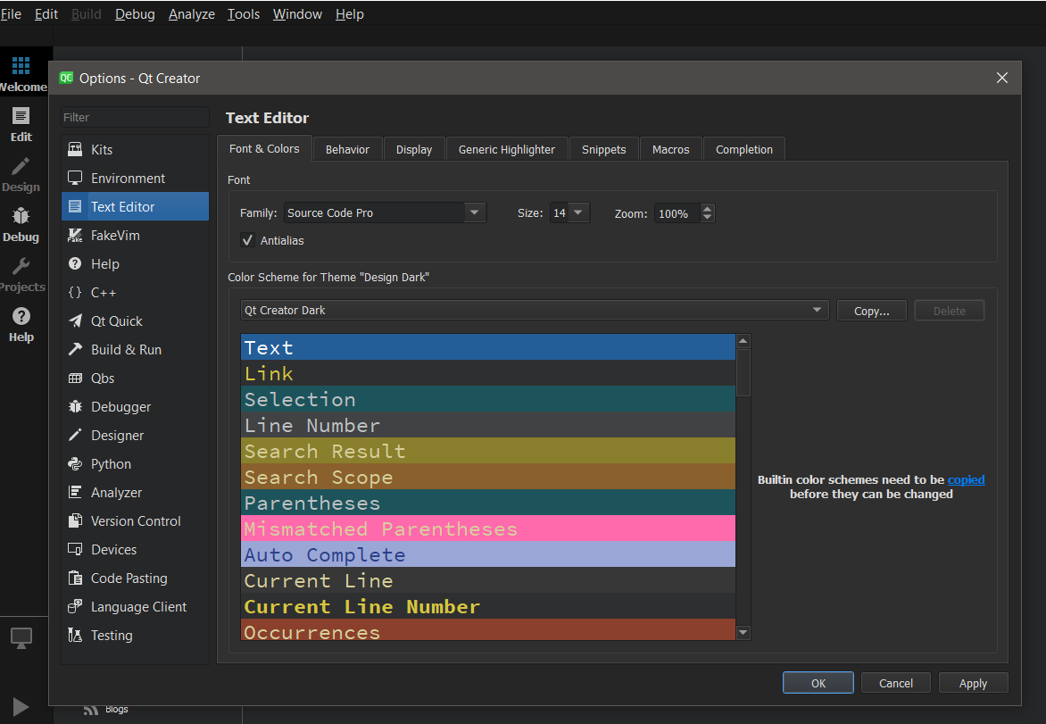Open the font Size dropdown
Viewport: 1046px width, 724px height.
coord(578,213)
